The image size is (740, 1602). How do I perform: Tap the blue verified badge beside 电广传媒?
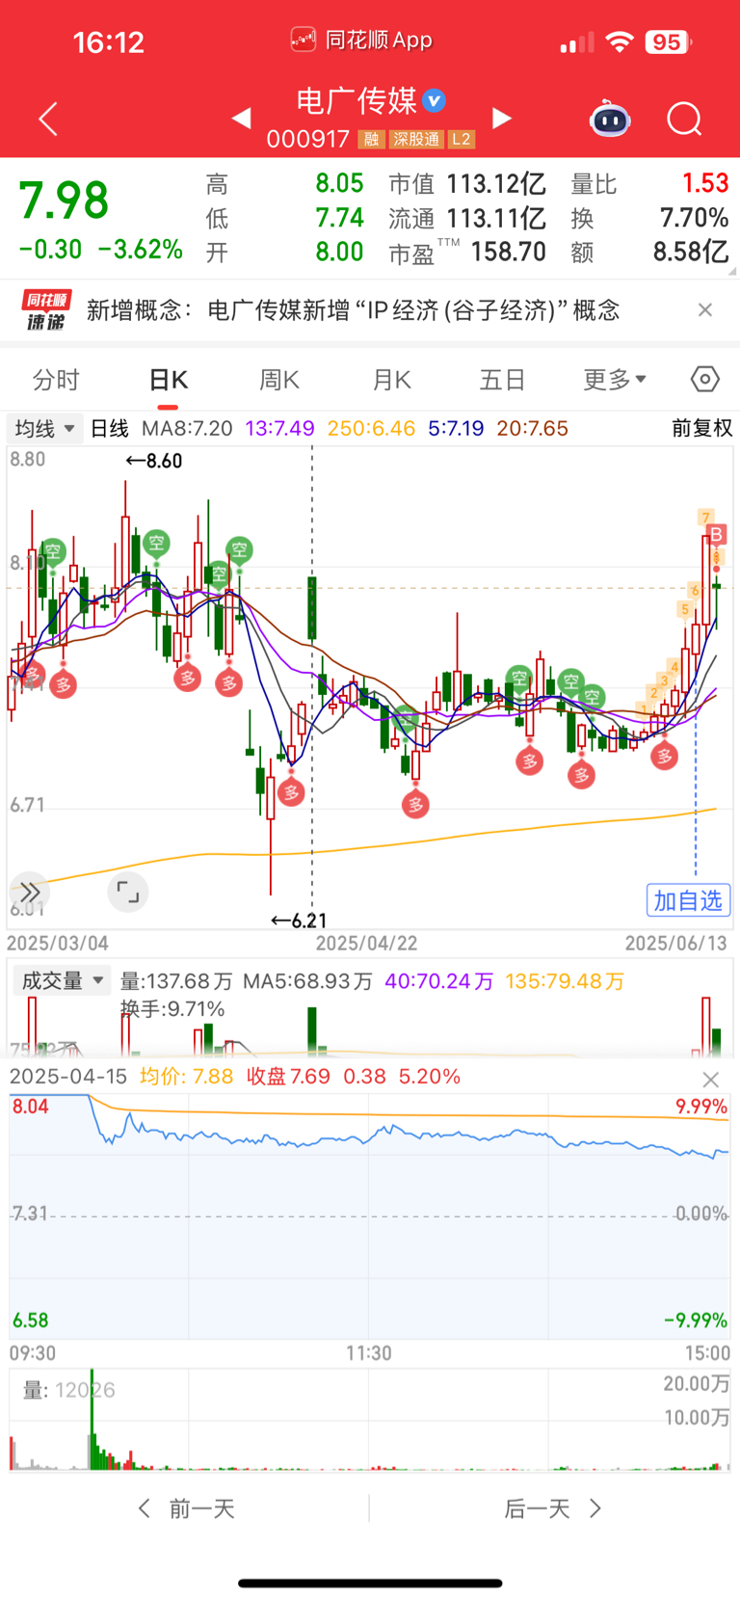435,100
